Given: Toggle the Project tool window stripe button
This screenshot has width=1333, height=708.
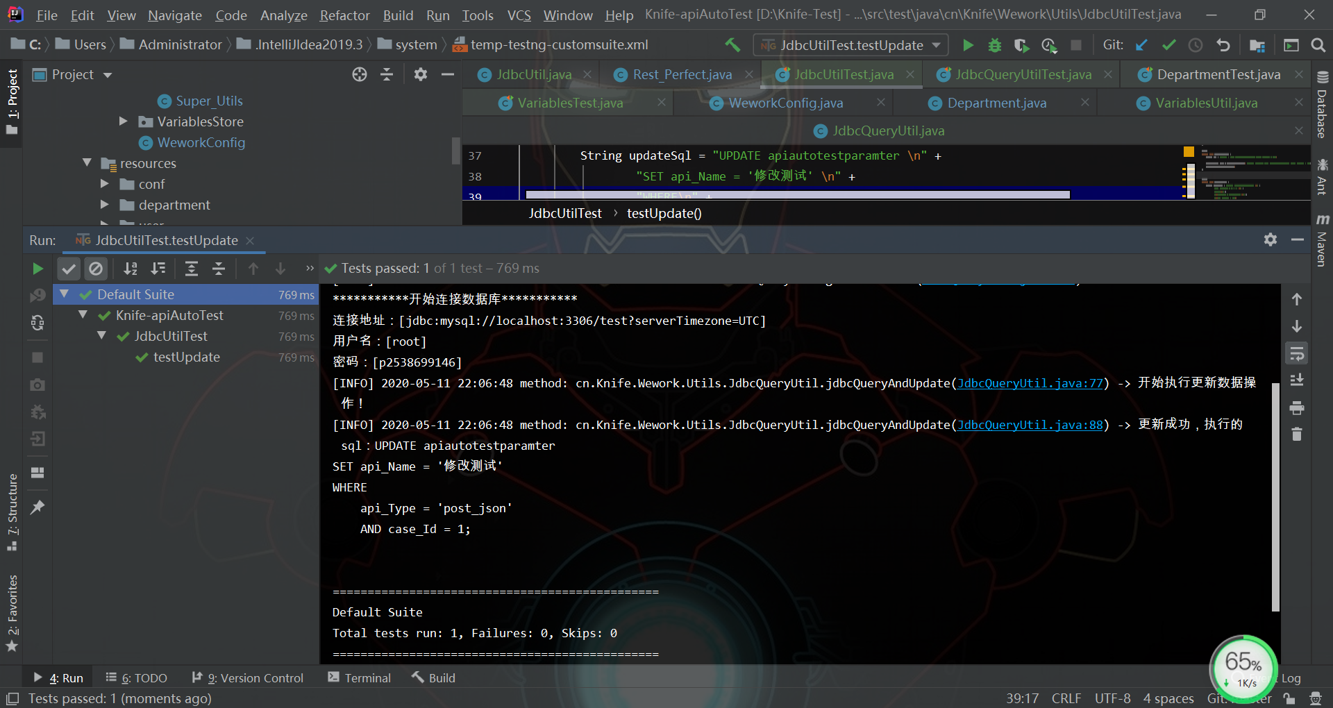Looking at the screenshot, I should (x=12, y=101).
